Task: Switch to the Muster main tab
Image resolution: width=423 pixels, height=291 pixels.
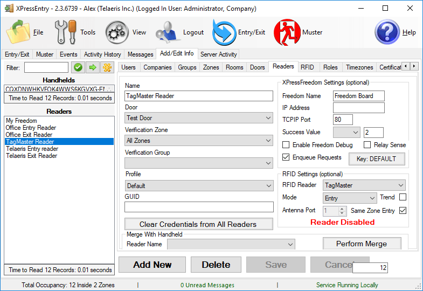Action: (45, 54)
